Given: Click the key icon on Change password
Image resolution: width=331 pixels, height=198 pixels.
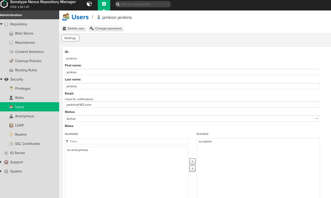Looking at the screenshot, I should (x=92, y=28).
